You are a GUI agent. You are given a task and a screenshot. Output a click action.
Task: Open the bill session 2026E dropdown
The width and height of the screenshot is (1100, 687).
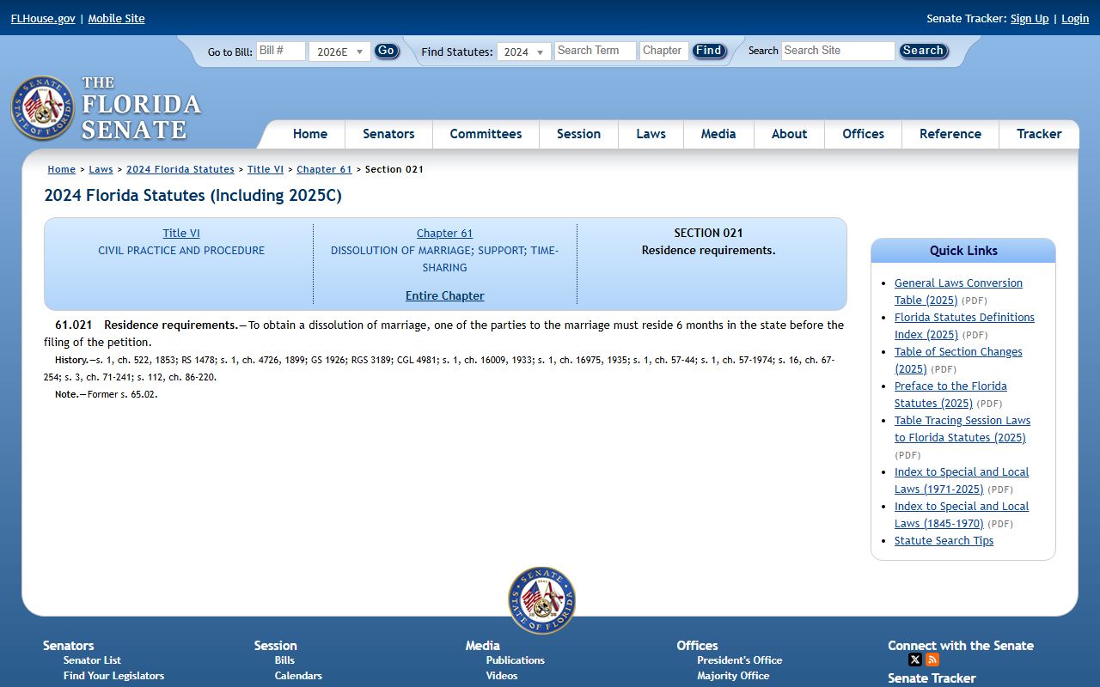pyautogui.click(x=339, y=52)
